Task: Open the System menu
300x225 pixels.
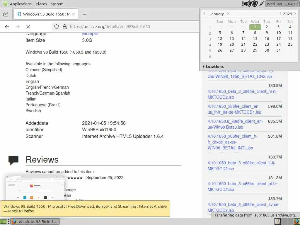Action: tap(57, 4)
